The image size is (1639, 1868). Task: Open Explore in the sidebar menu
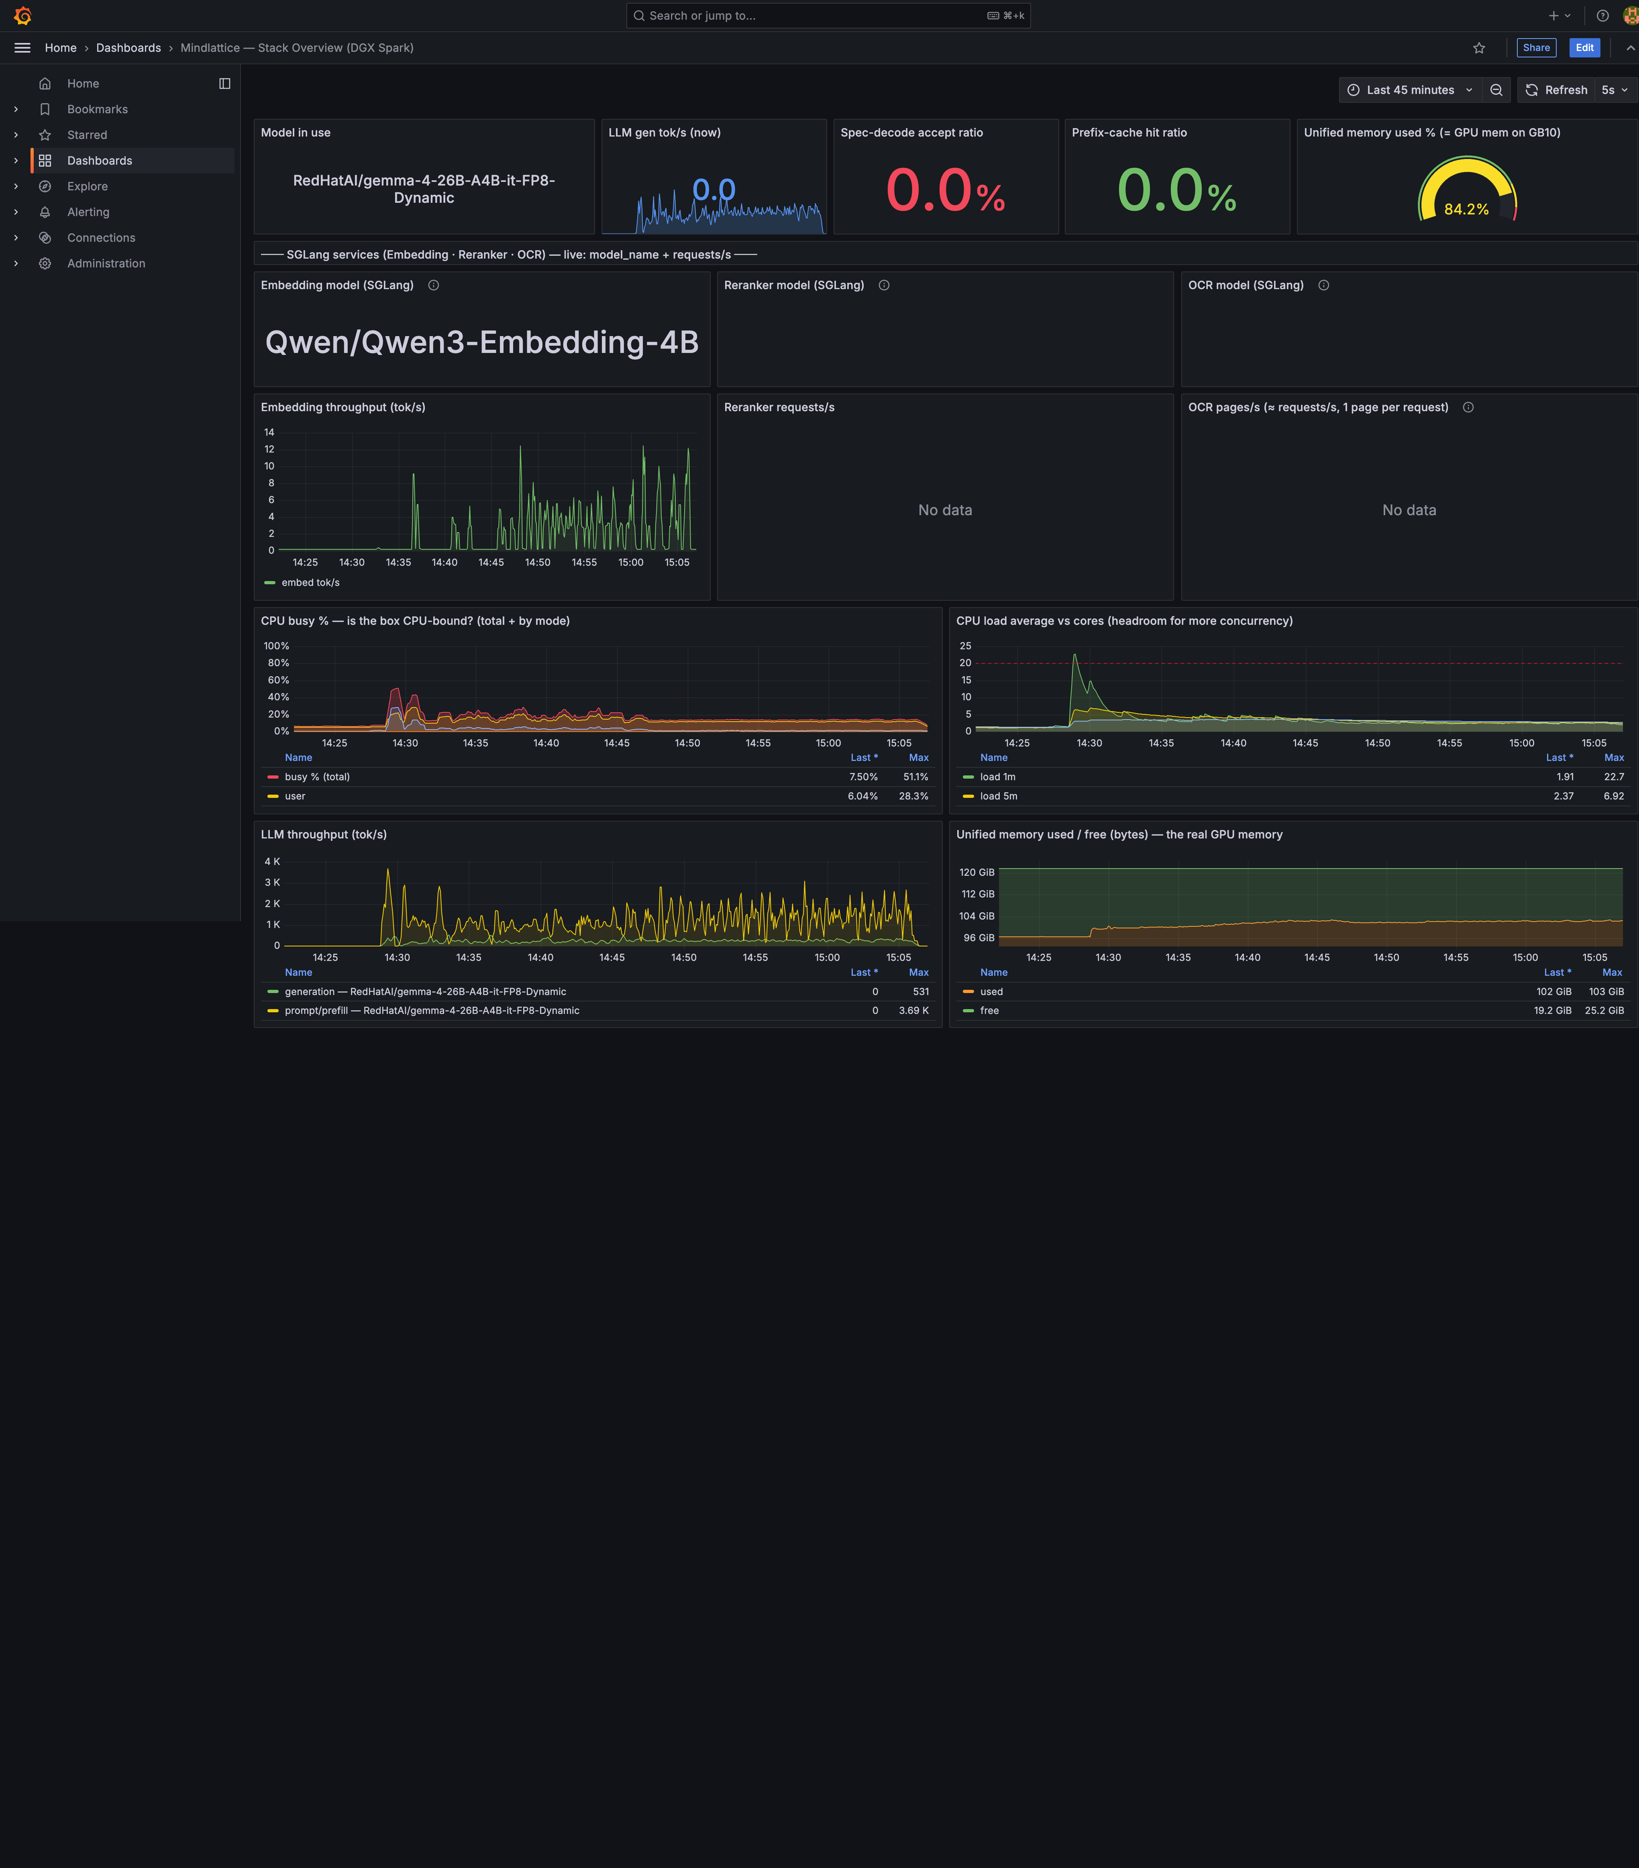(x=88, y=186)
